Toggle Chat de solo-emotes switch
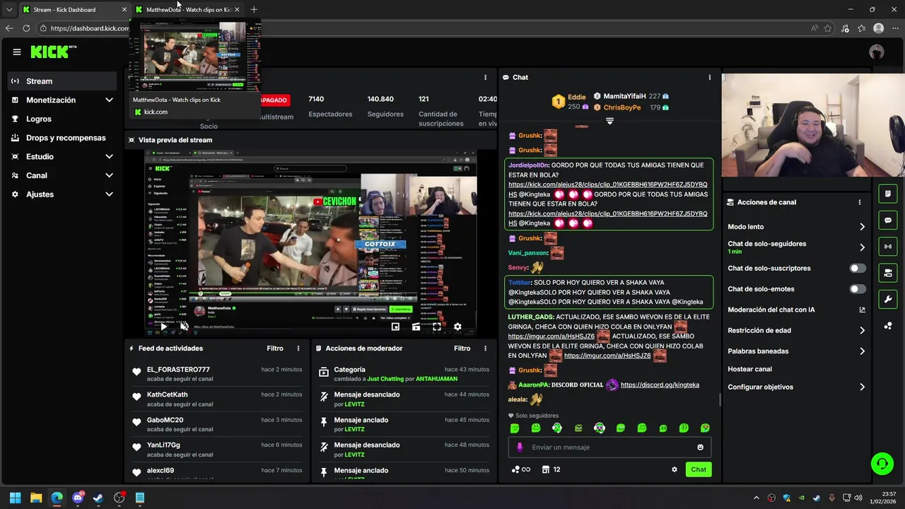Viewport: 905px width, 509px height. (857, 289)
